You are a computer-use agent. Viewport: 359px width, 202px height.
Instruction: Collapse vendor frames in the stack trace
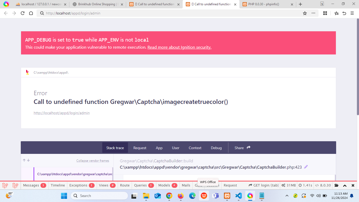click(93, 161)
